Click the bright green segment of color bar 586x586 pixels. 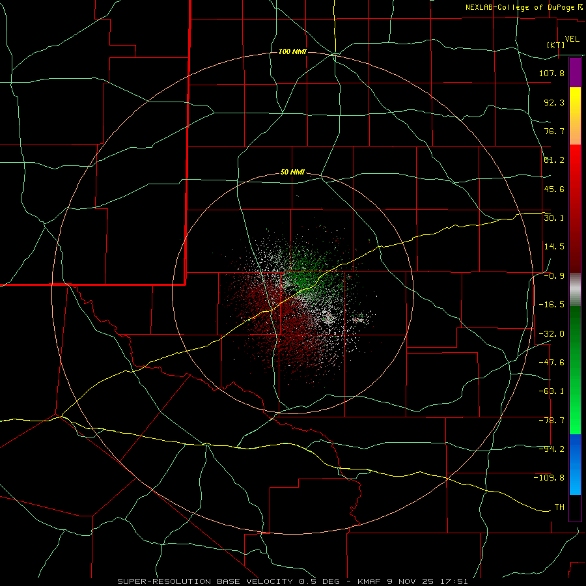[575, 370]
